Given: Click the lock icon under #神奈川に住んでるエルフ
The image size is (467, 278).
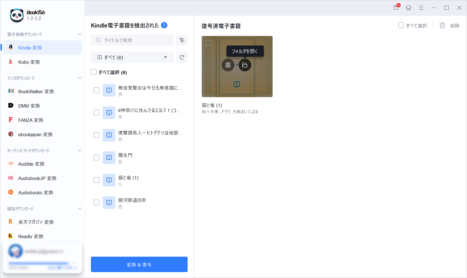Looking at the screenshot, I should (x=120, y=117).
